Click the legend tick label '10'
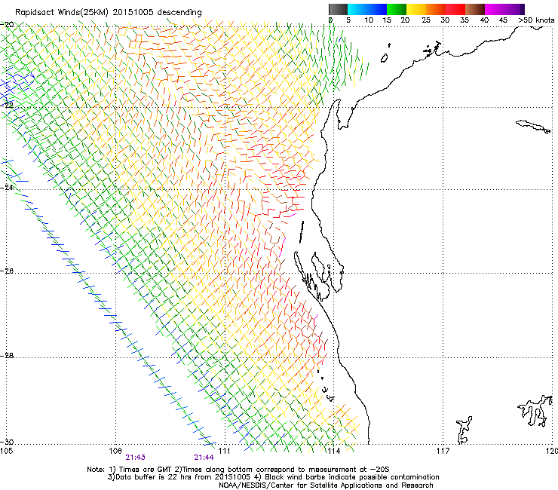Viewport: 558px width, 490px height. (x=369, y=20)
